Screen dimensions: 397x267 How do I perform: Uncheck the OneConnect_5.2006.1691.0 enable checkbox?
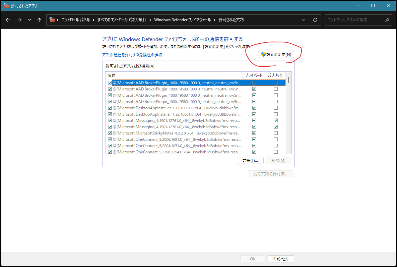(x=110, y=139)
